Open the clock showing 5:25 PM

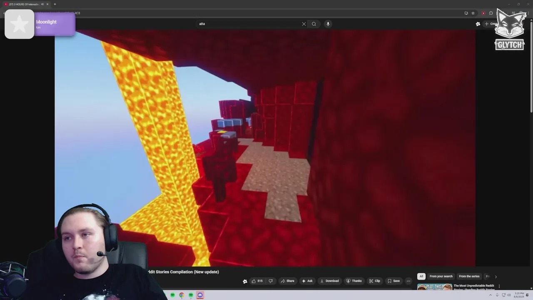(519, 295)
